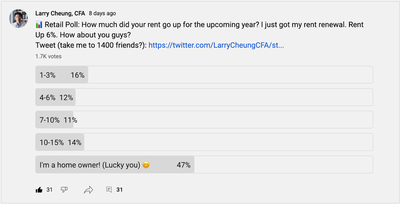Screen dimensions: 400x204
Task: Click the bar chart emoji in post
Action: [x=39, y=25]
